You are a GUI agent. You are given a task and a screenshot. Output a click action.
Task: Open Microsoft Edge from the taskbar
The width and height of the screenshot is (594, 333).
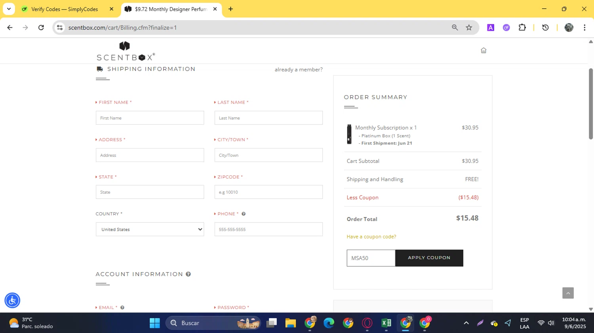329,323
